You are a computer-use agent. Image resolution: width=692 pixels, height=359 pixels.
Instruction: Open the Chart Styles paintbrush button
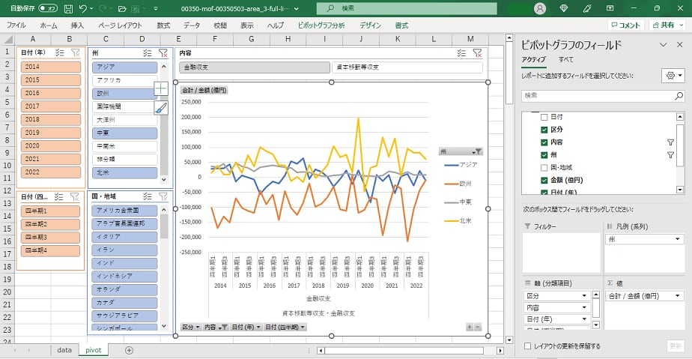(x=161, y=108)
